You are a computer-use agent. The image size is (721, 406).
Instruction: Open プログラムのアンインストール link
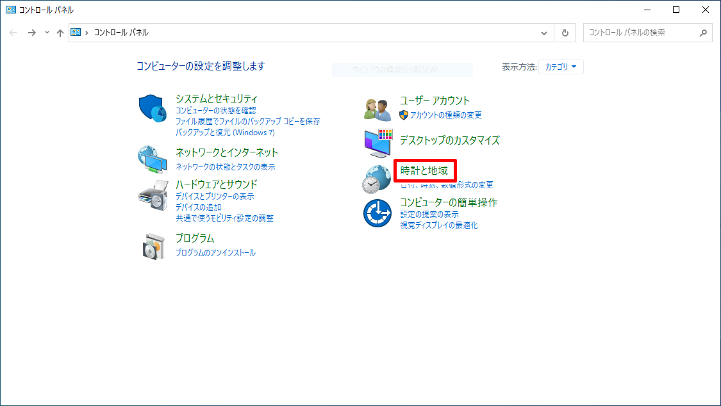215,253
